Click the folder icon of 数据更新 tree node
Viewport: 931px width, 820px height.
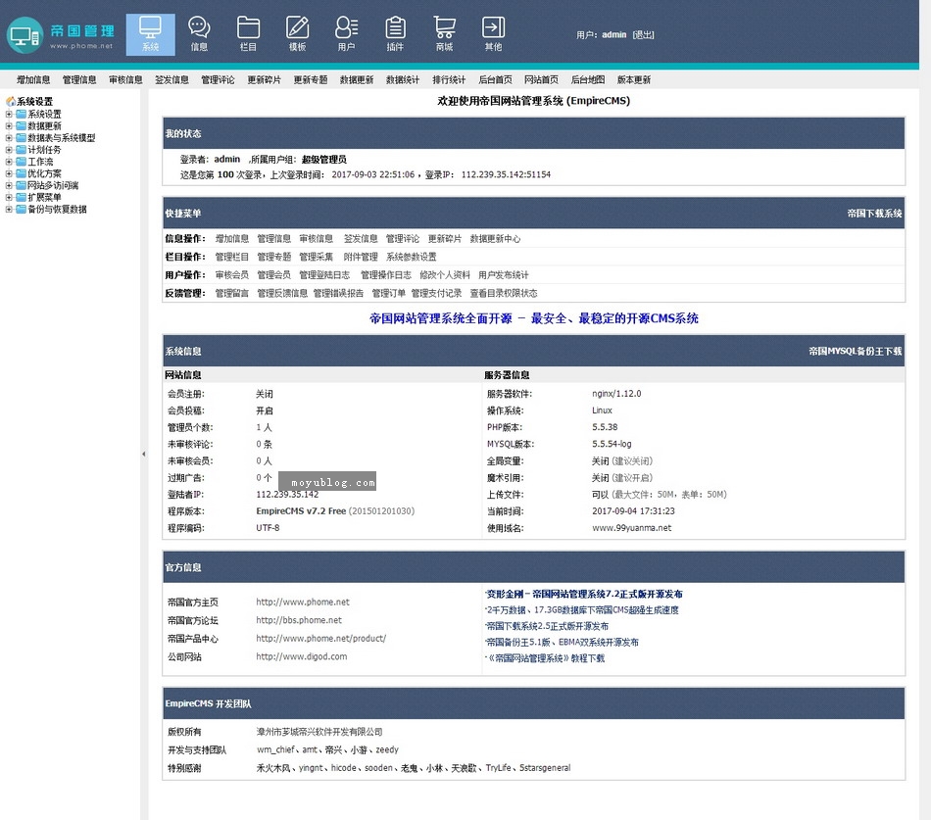[x=21, y=125]
